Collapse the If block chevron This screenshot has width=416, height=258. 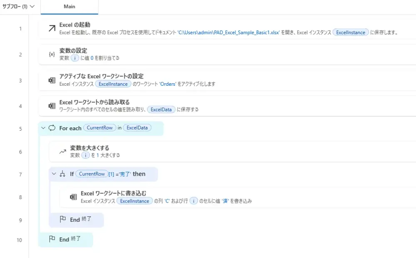point(54,174)
